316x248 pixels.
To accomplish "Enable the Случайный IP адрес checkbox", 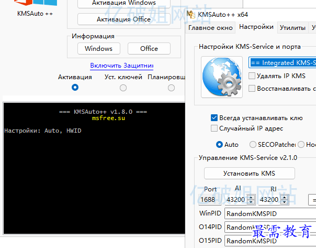I will point(214,128).
